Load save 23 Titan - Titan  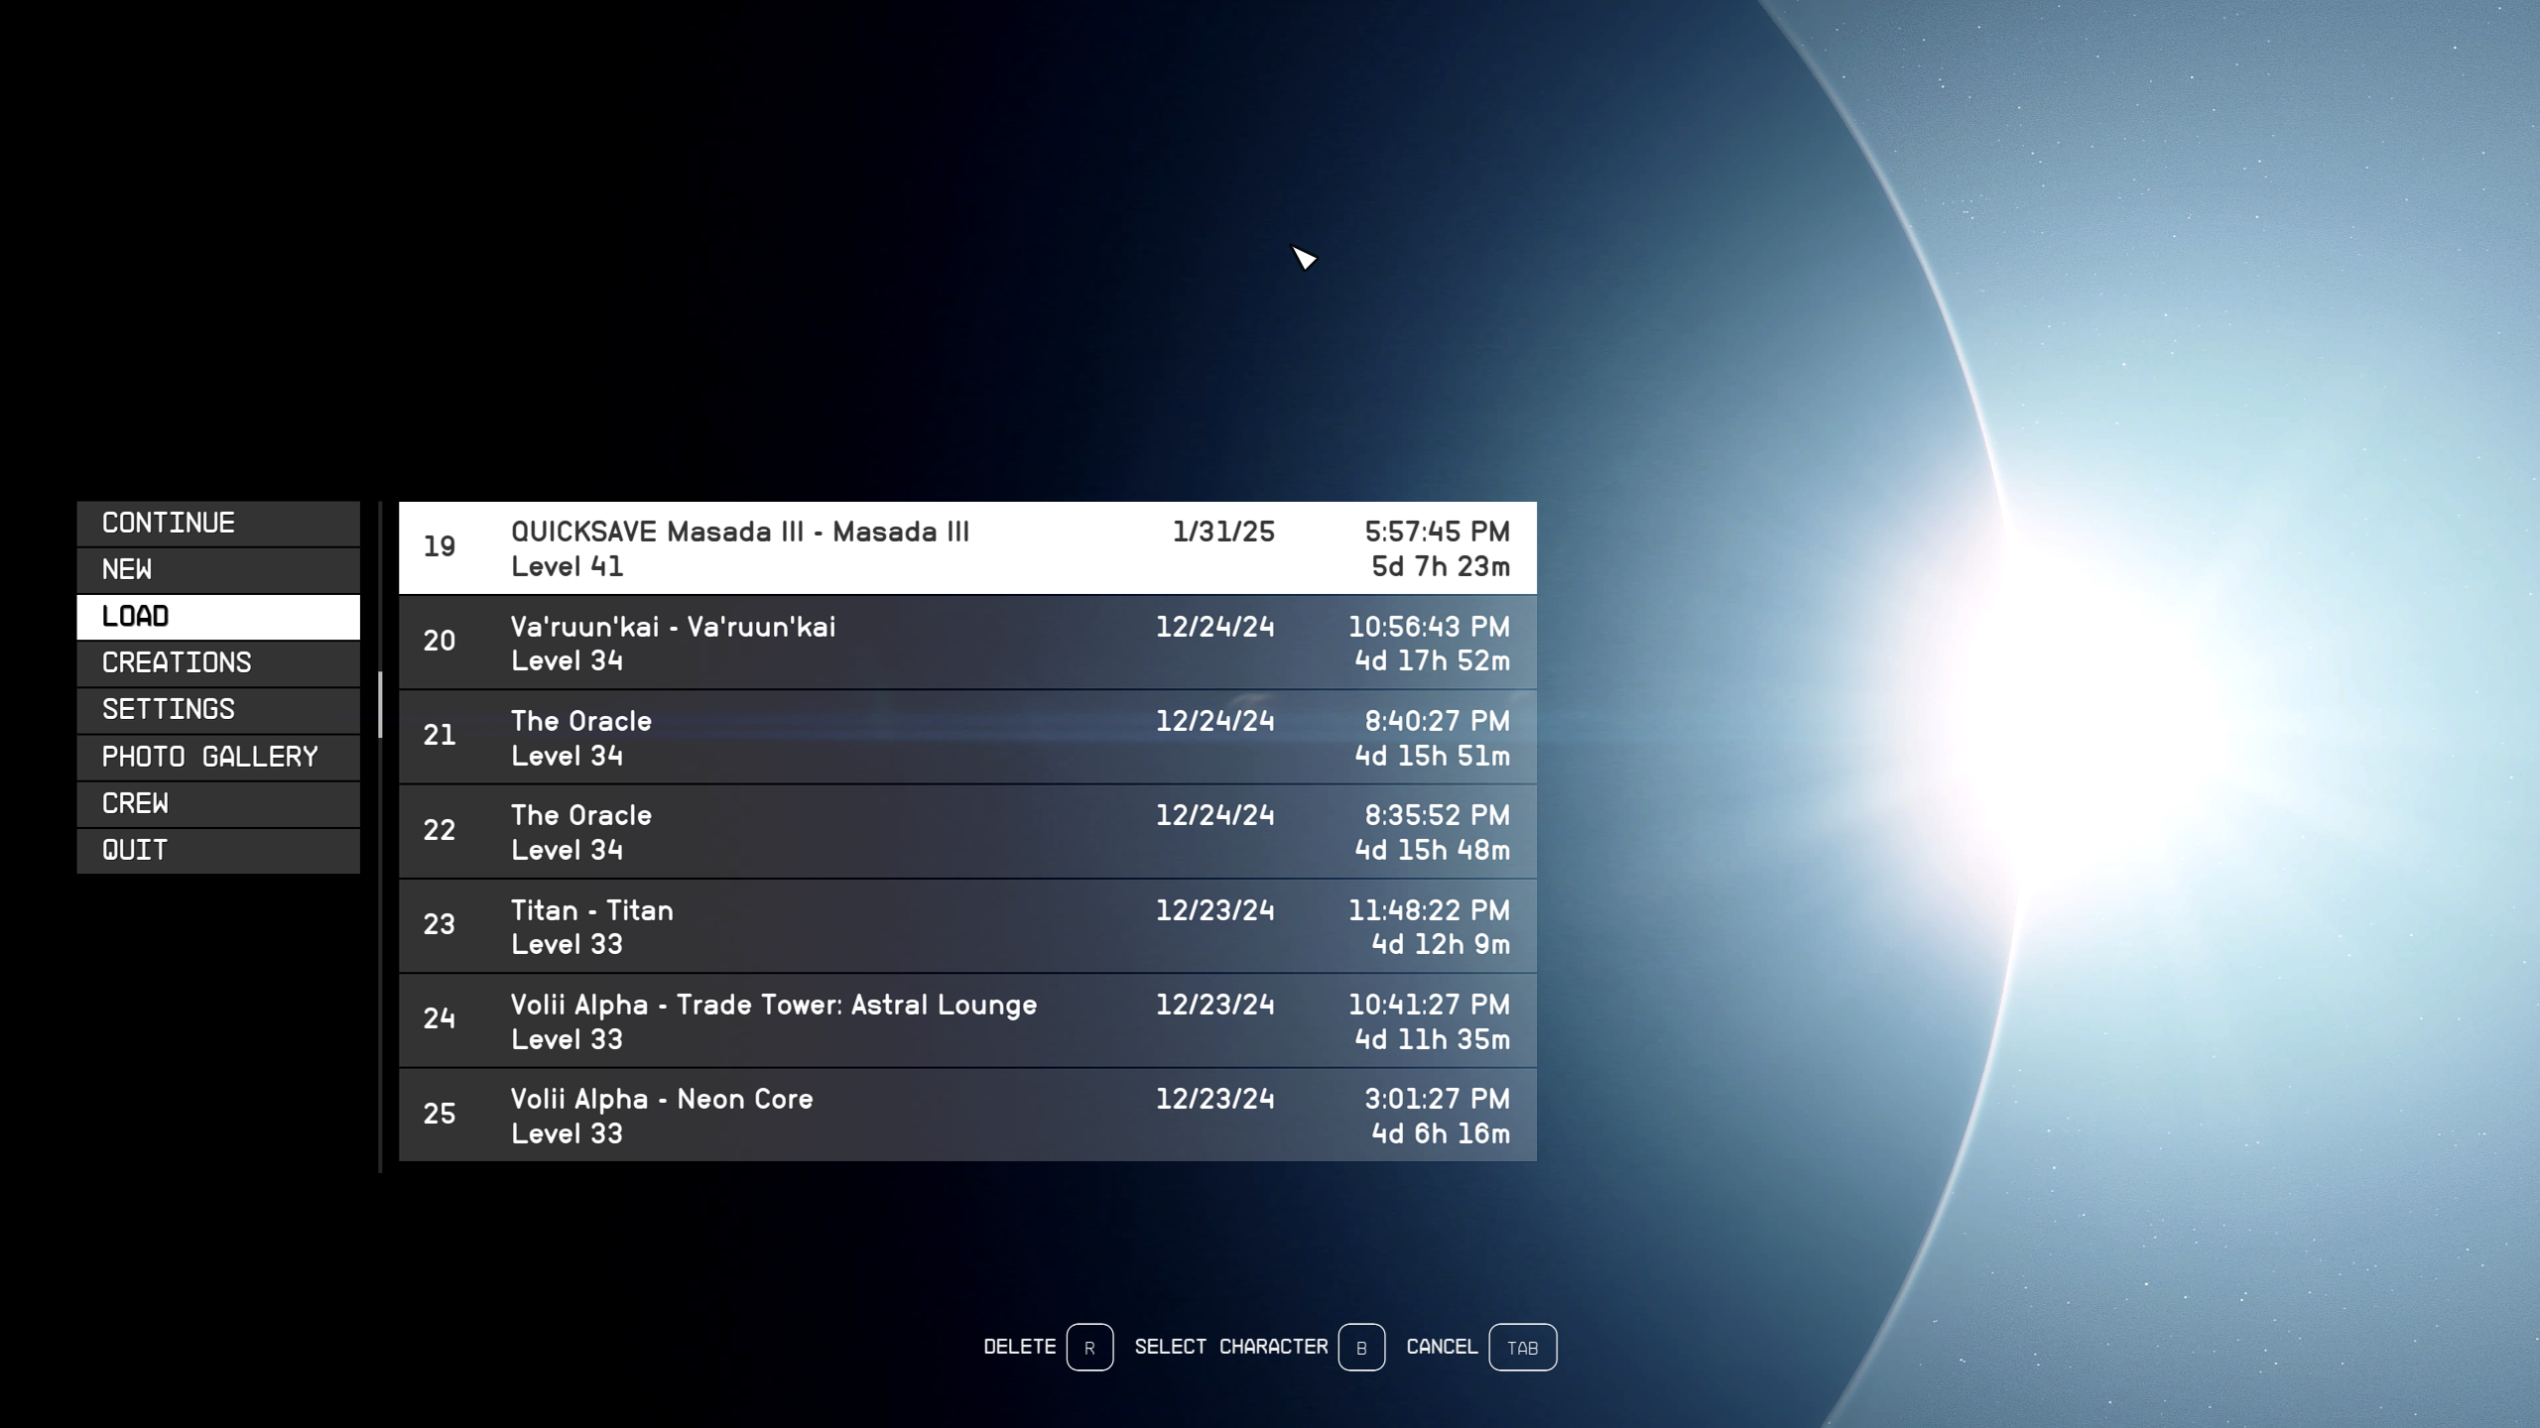[966, 926]
